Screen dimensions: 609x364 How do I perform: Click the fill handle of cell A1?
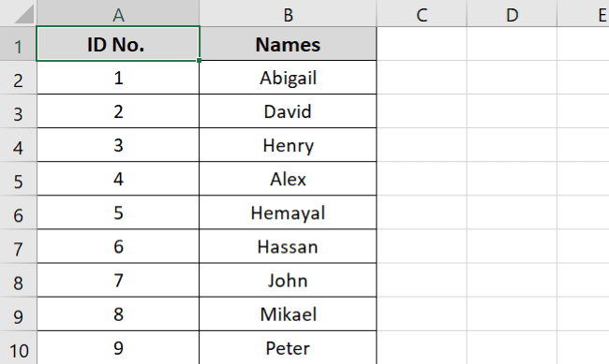[x=200, y=60]
